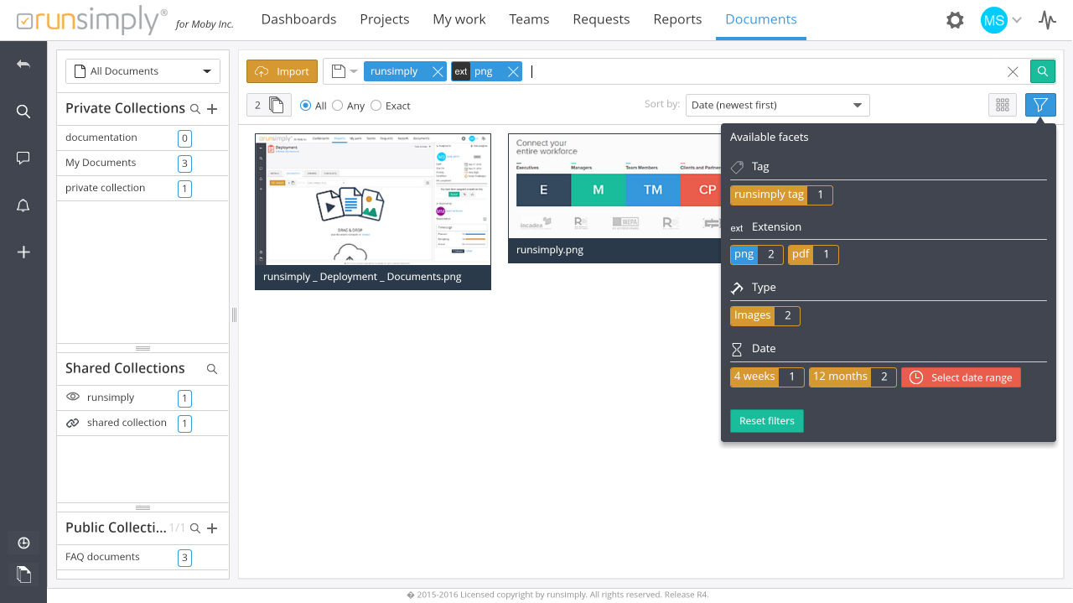The width and height of the screenshot is (1073, 603).
Task: Open the settings gear icon
Action: pos(955,20)
